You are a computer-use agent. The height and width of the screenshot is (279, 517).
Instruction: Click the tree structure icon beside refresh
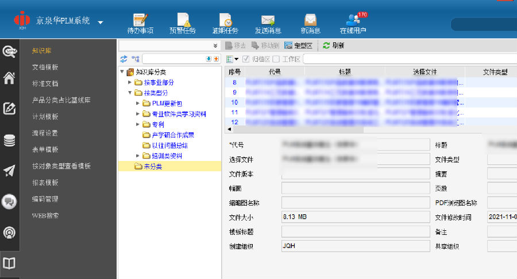click(x=135, y=59)
